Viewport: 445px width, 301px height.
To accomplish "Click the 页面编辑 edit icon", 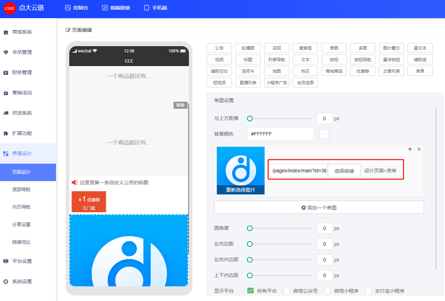I will coord(68,30).
